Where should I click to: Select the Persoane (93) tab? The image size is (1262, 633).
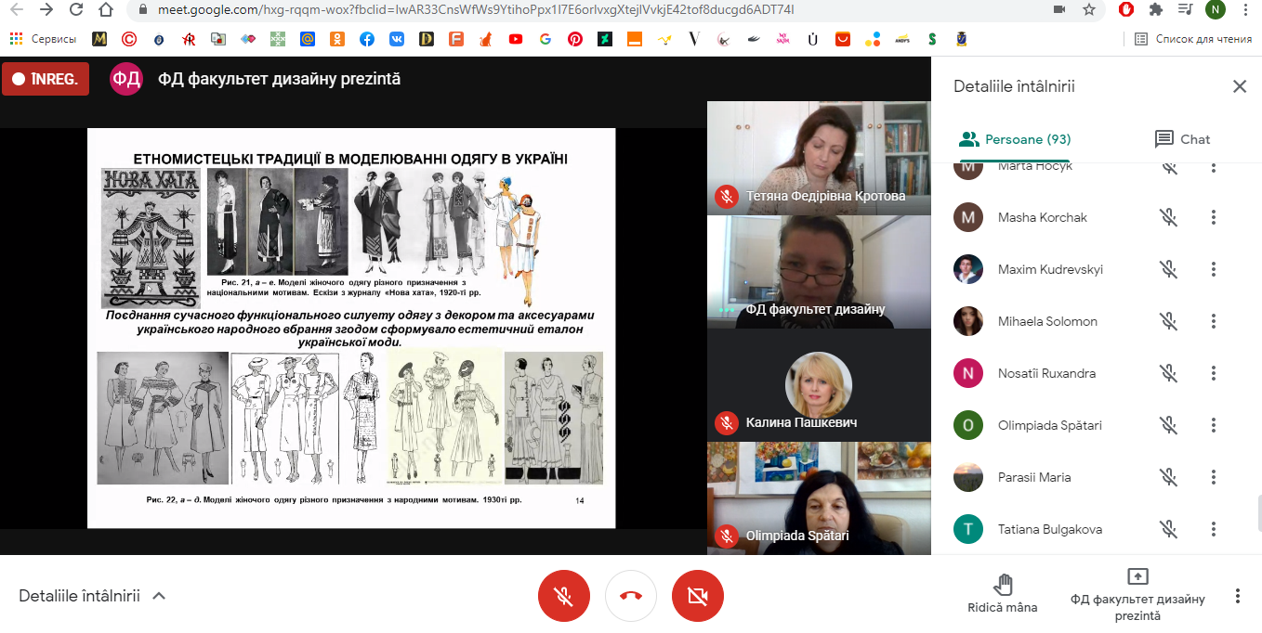point(1015,139)
